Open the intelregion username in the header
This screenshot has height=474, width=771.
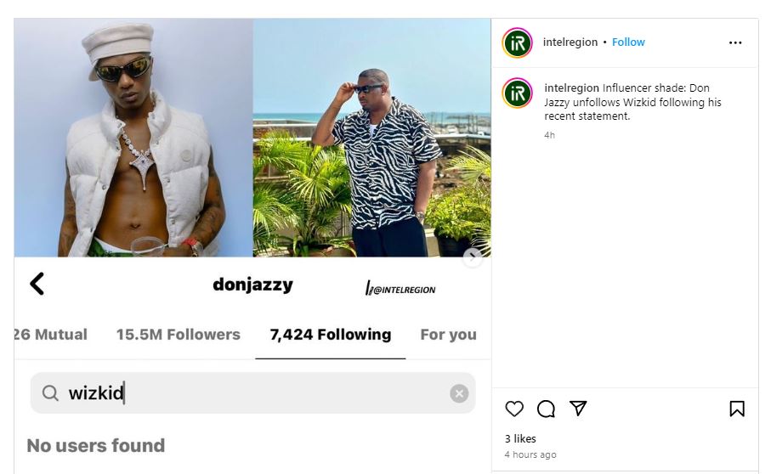tap(570, 42)
